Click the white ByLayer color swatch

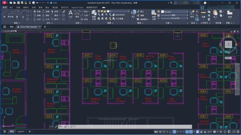tap(162, 12)
